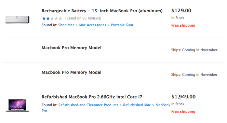Click the first Ships: Coming in November text
The width and height of the screenshot is (227, 123).
click(194, 50)
